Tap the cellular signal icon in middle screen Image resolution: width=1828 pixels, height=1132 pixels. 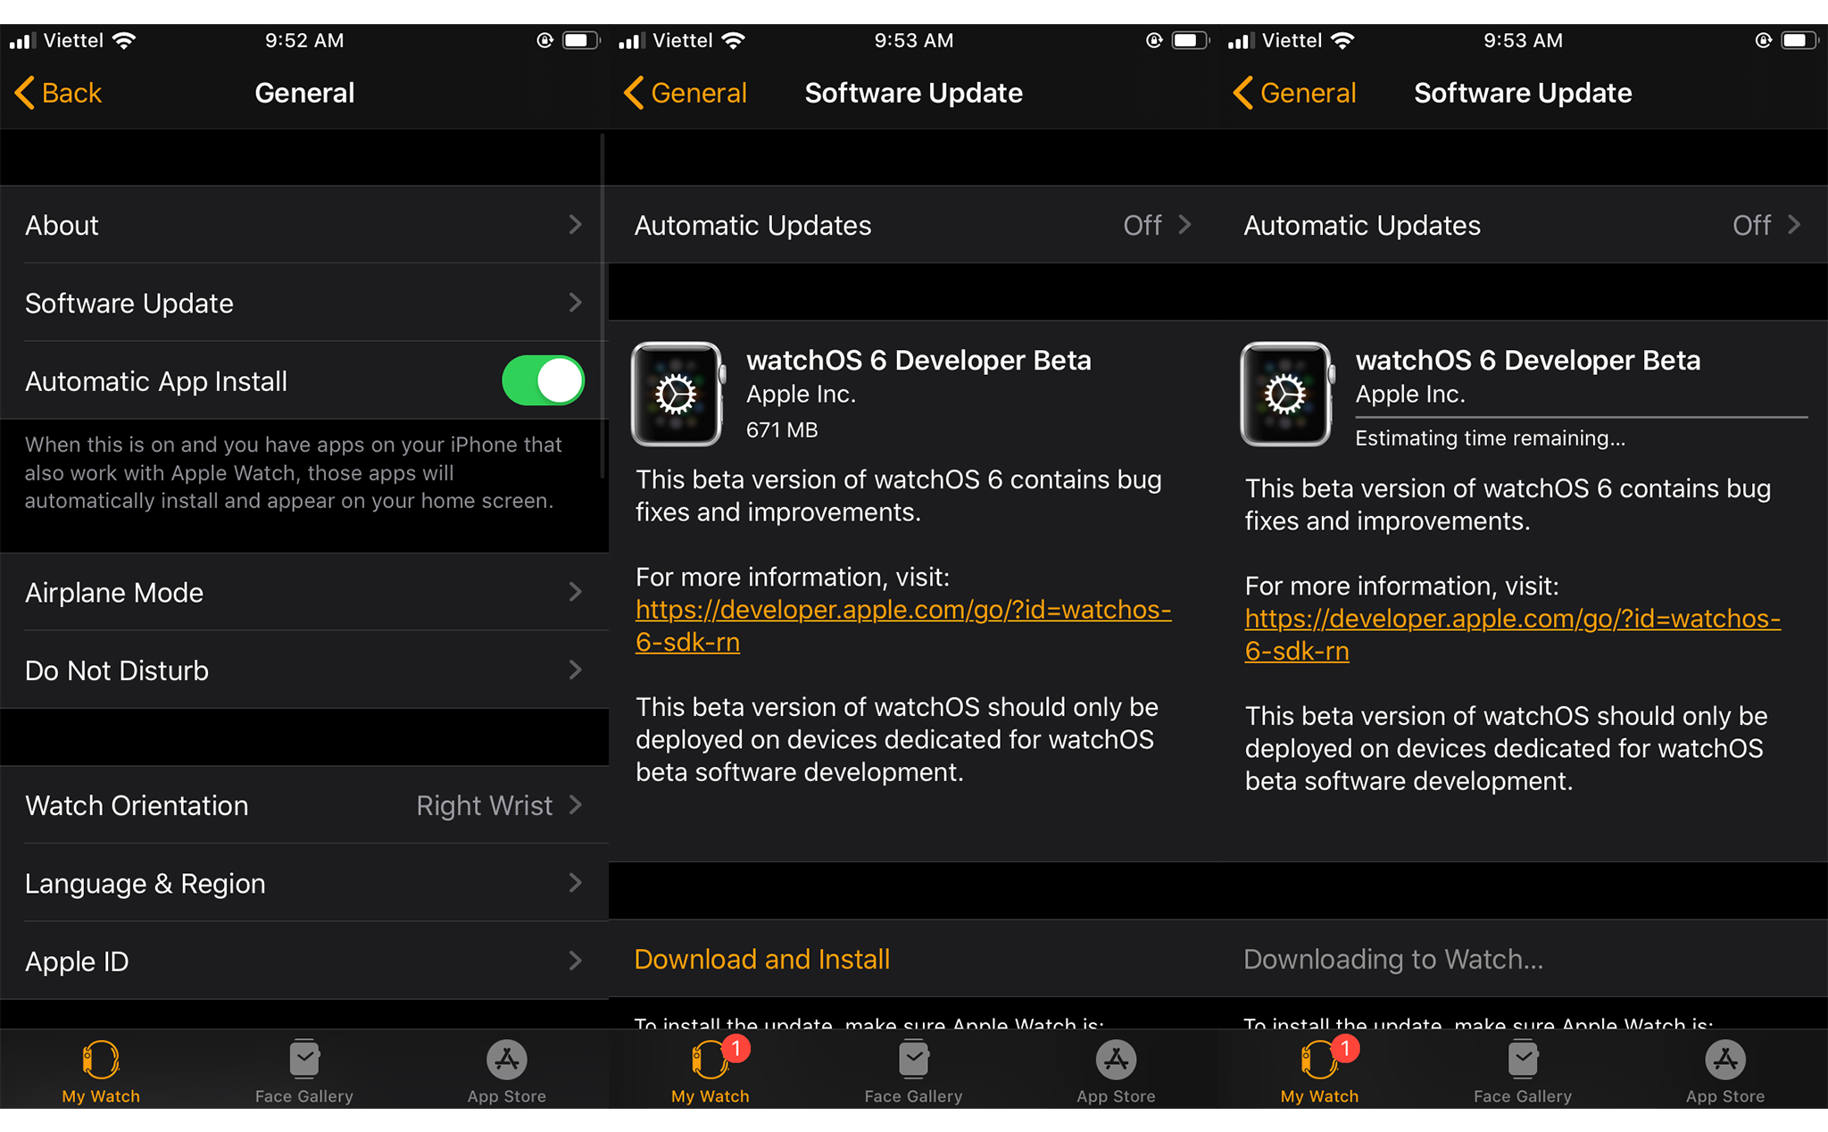tap(631, 40)
